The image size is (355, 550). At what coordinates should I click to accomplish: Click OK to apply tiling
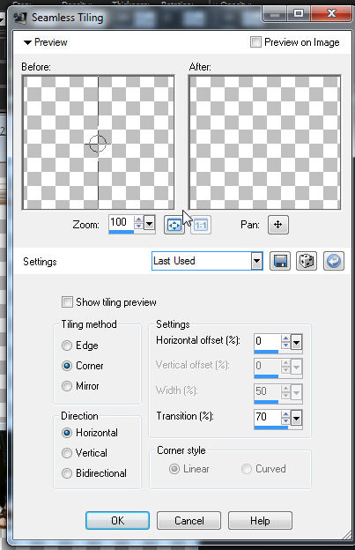(117, 520)
